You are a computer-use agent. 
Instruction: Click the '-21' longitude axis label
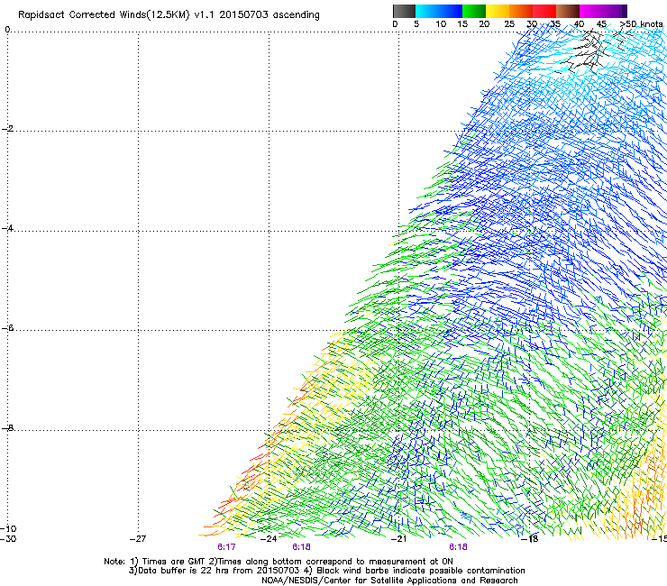point(398,539)
